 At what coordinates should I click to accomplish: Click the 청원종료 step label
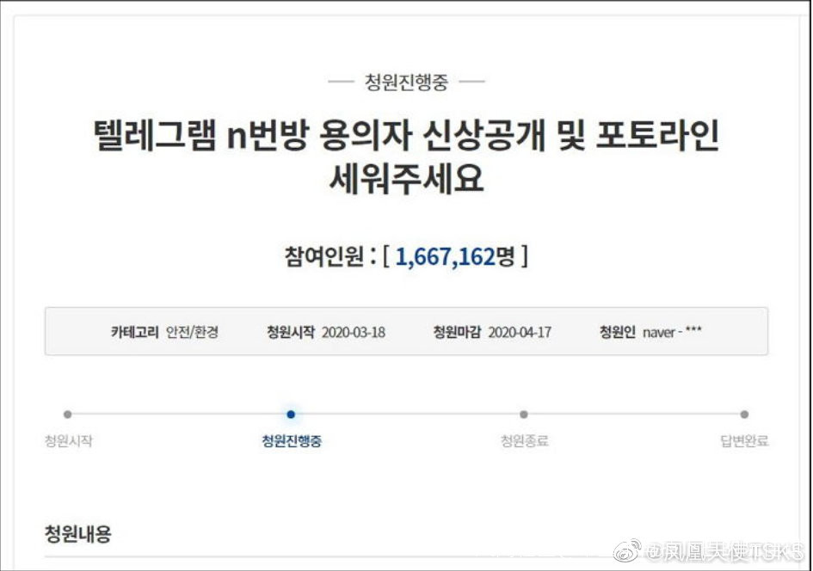524,441
